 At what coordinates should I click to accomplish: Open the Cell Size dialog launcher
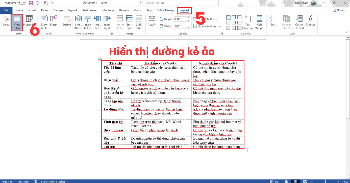(x=222, y=34)
